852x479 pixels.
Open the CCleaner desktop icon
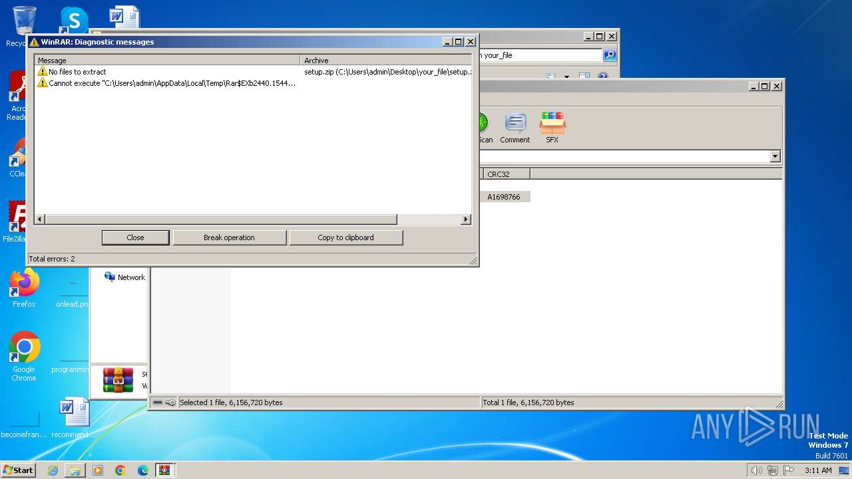click(x=17, y=158)
